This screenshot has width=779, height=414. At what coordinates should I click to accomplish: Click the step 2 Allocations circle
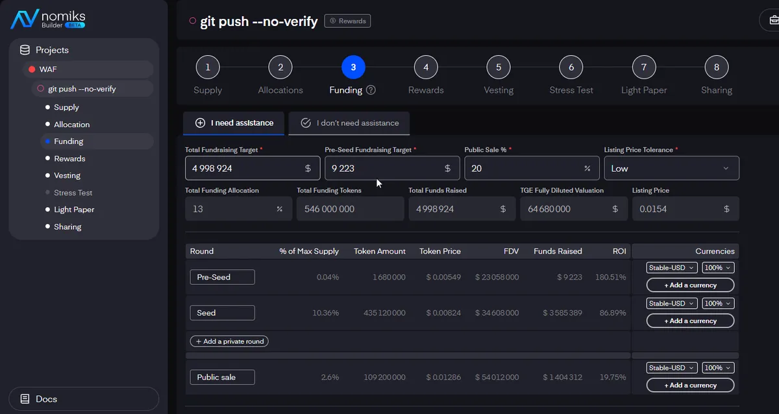click(280, 67)
